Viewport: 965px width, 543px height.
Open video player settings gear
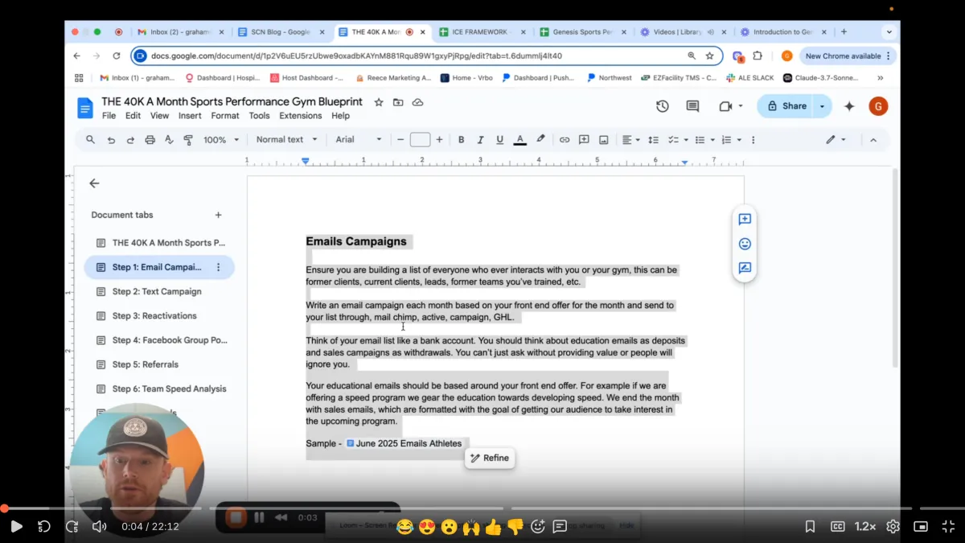click(893, 527)
